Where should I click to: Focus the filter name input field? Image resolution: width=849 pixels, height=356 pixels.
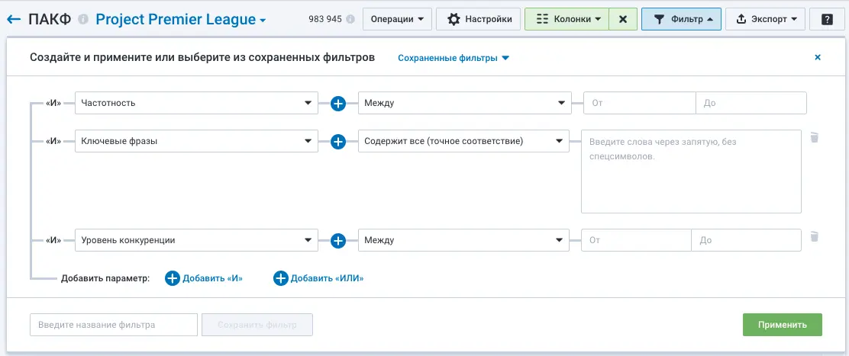pyautogui.click(x=114, y=325)
